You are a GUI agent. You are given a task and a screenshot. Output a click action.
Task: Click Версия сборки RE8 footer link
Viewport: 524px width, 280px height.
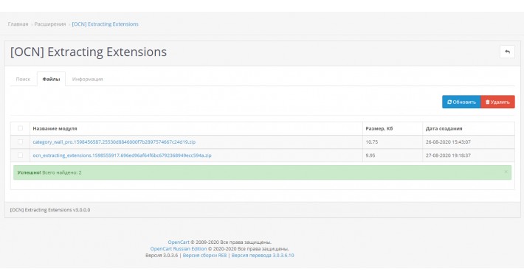coord(204,255)
